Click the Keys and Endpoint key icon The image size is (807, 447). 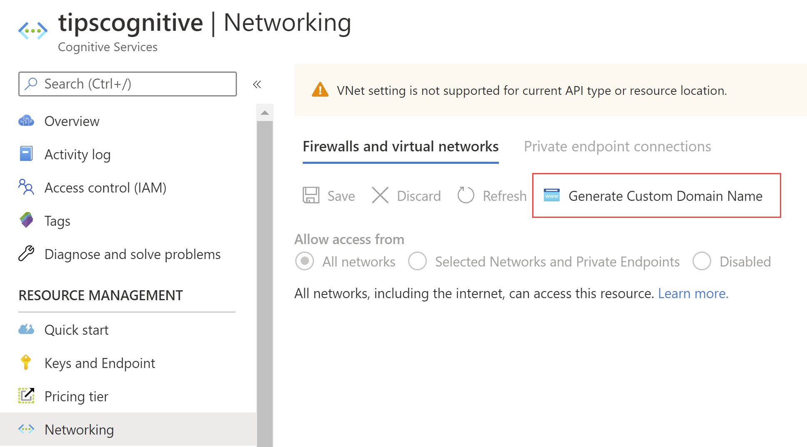tap(26, 363)
